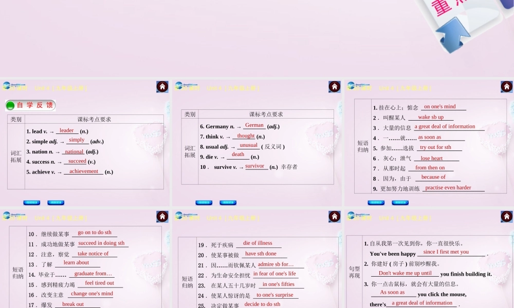Select the phrase 'lose heart'
Viewport: 514px width, 308px height.
[x=431, y=158]
